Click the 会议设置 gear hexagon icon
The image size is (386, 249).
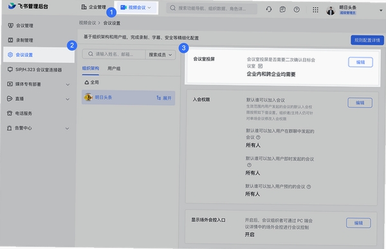pyautogui.click(x=10, y=55)
